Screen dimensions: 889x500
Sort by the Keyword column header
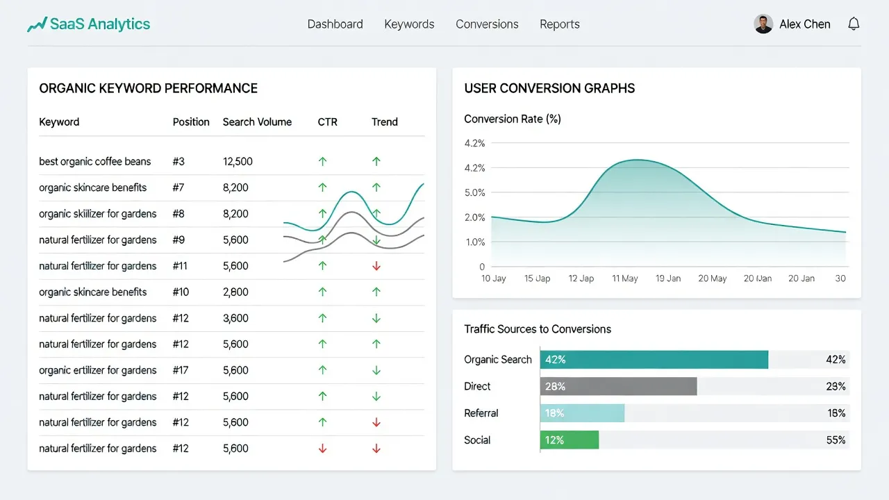[59, 122]
